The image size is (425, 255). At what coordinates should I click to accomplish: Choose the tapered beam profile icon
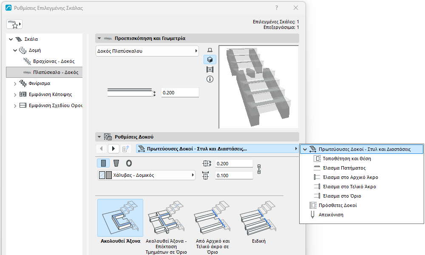click(x=116, y=163)
